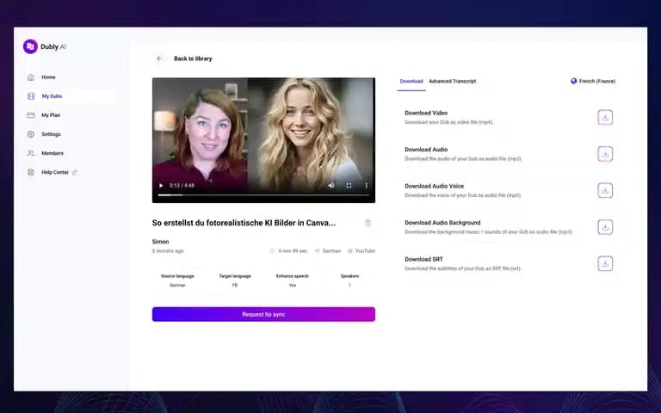Play the video
This screenshot has height=413, width=661.
click(161, 186)
